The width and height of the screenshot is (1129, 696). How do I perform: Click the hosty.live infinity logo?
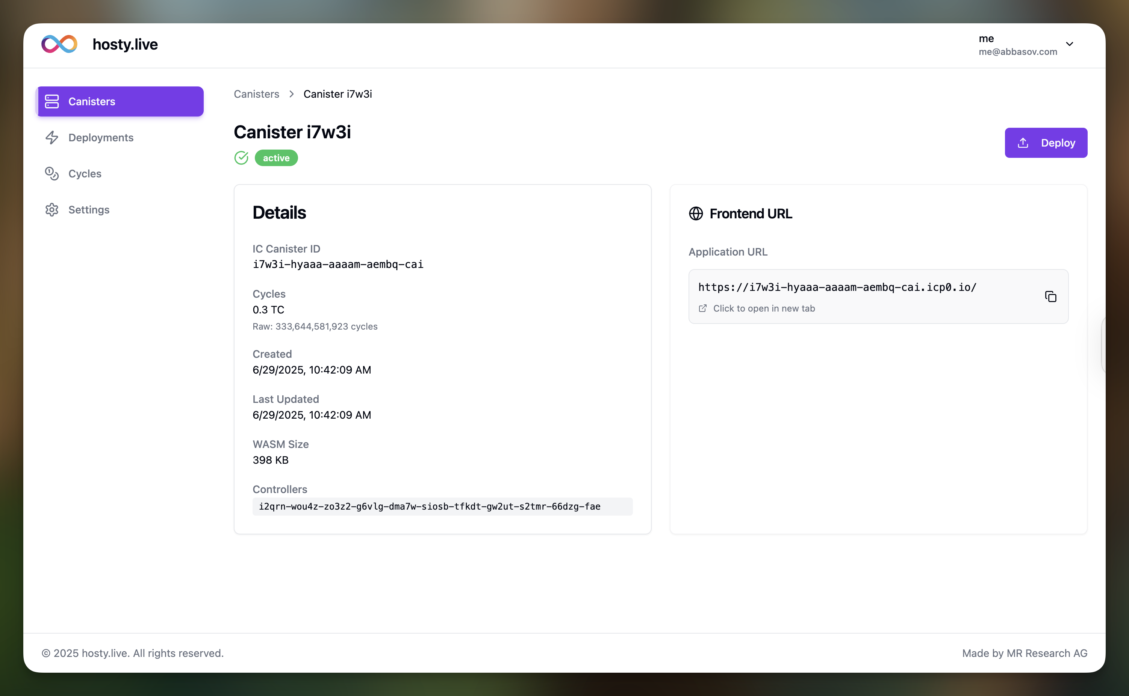tap(59, 44)
